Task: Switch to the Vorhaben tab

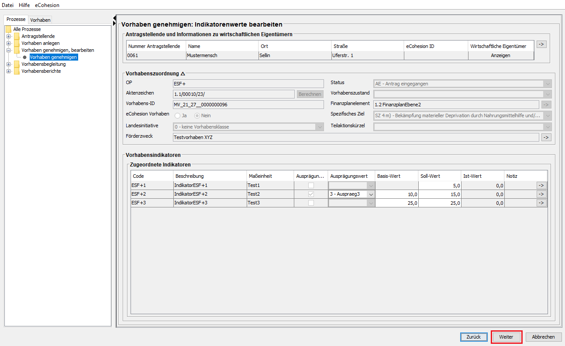Action: [40, 20]
